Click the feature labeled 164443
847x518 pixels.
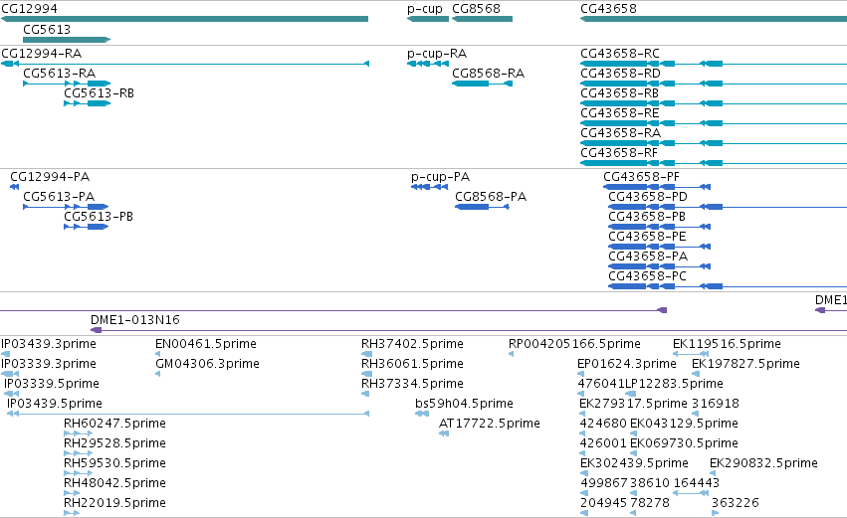(x=697, y=483)
